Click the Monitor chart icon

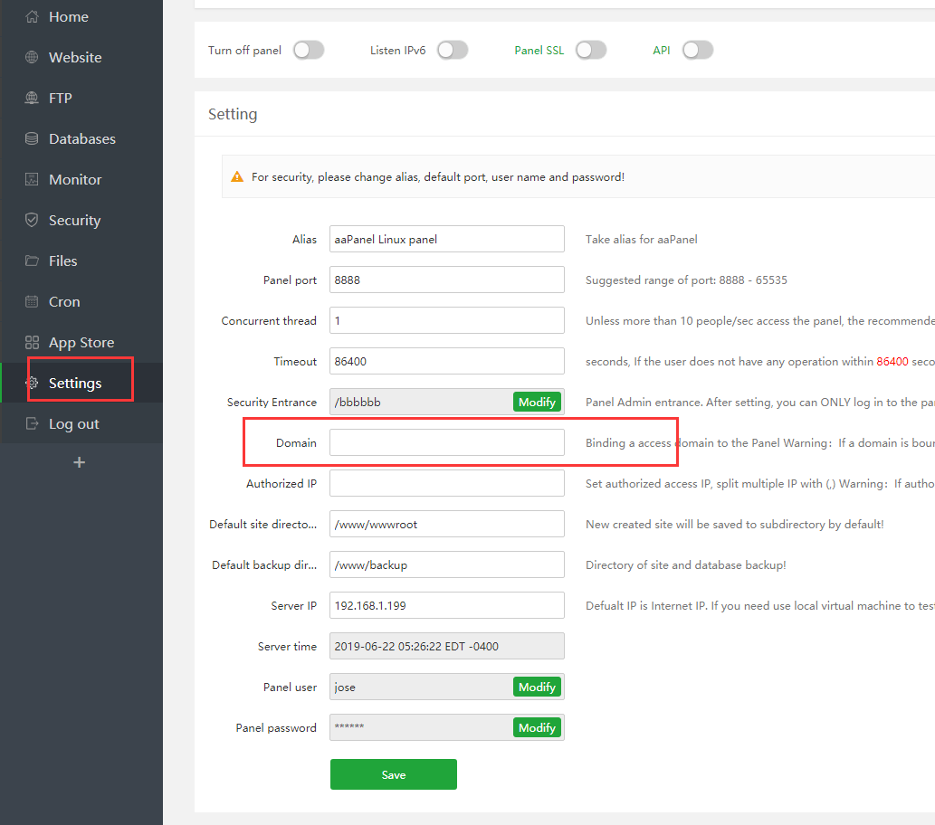coord(32,179)
